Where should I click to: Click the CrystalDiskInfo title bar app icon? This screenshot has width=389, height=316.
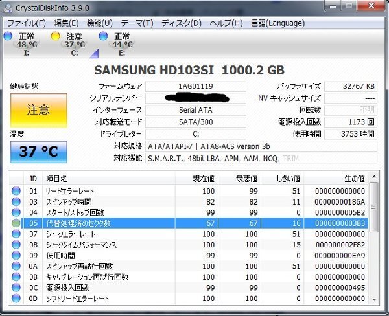pos(8,8)
